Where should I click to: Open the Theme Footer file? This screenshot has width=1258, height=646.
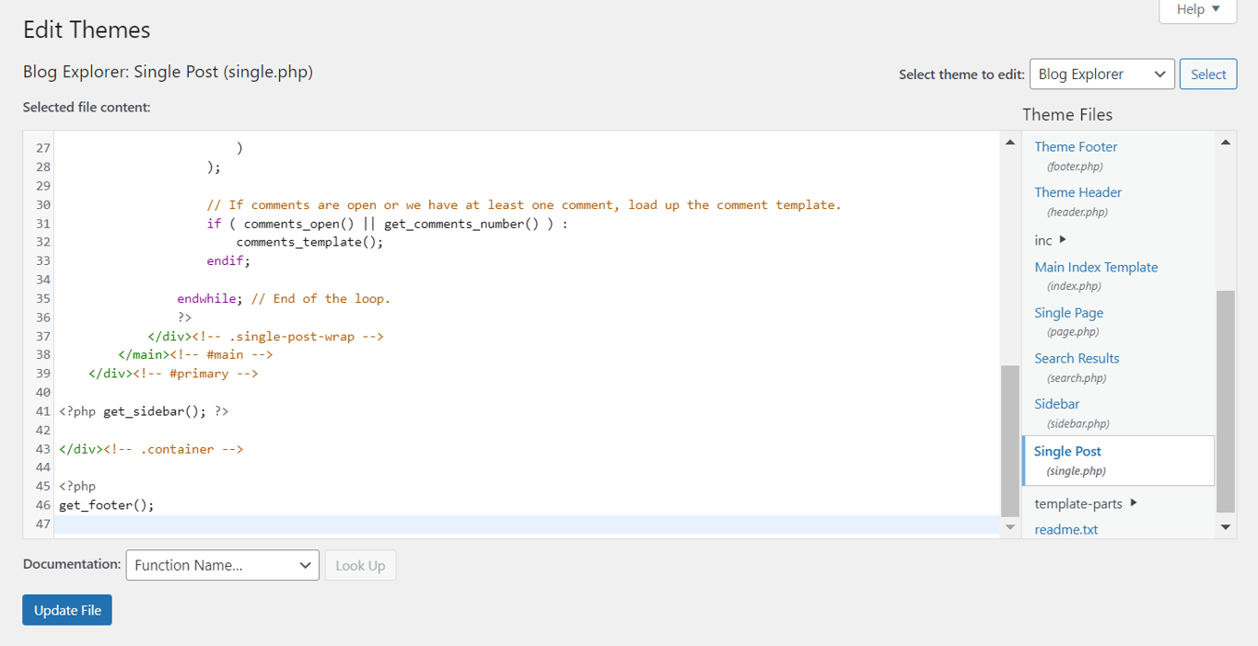1075,145
